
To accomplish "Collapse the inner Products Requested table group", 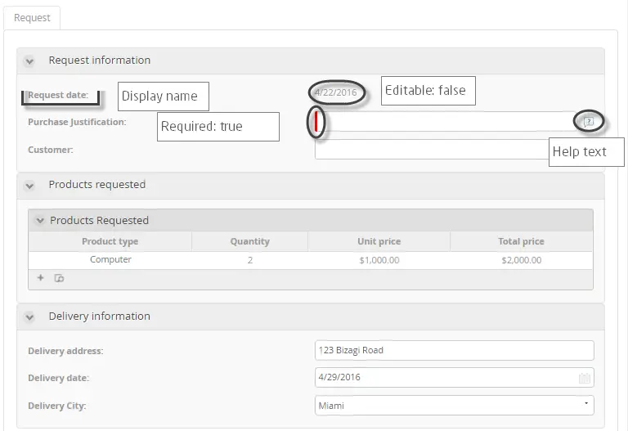I will point(40,220).
